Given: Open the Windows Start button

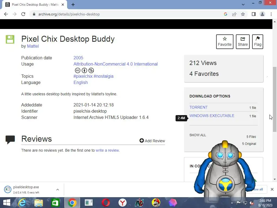Looking at the screenshot, I should pos(7,203).
